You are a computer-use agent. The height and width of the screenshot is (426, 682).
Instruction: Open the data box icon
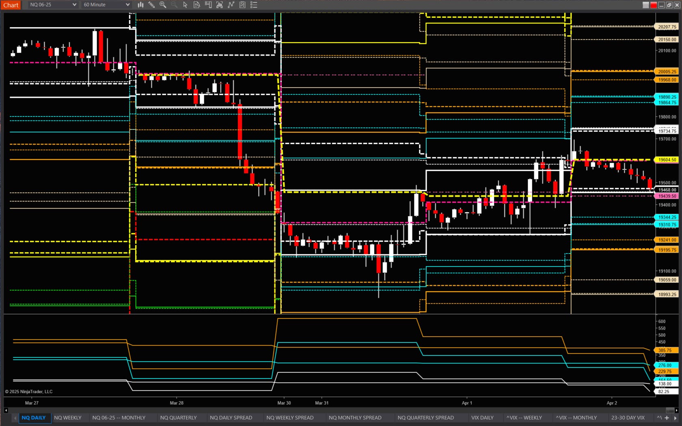pos(197,5)
